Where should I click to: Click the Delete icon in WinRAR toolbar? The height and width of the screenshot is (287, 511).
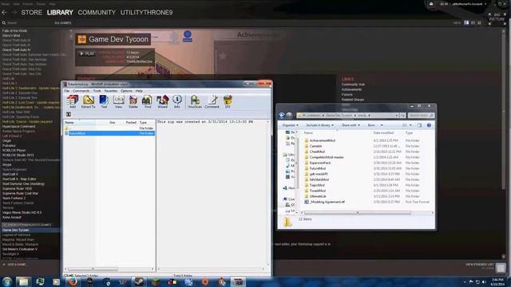133,101
